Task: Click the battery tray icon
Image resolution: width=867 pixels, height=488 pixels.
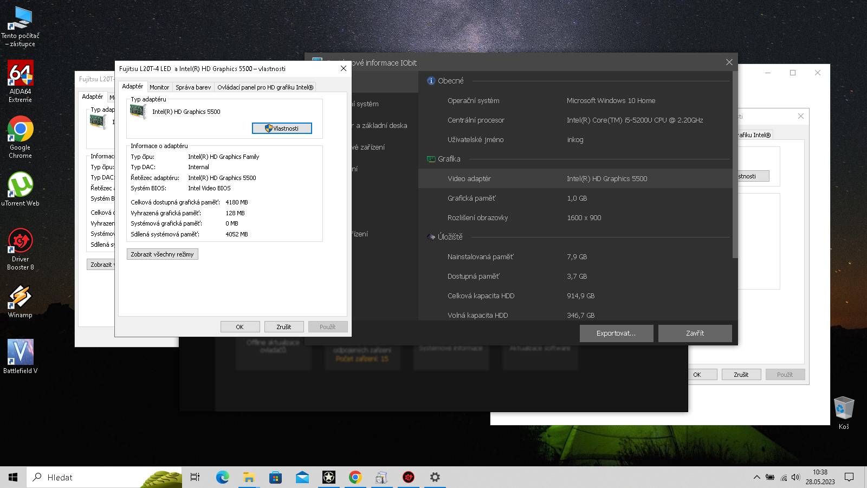Action: point(770,477)
